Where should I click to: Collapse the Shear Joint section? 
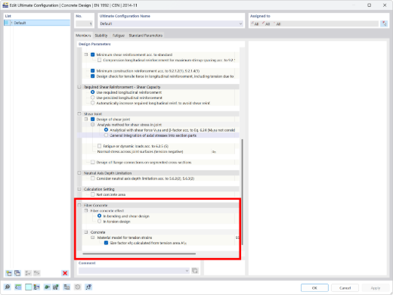79,114
